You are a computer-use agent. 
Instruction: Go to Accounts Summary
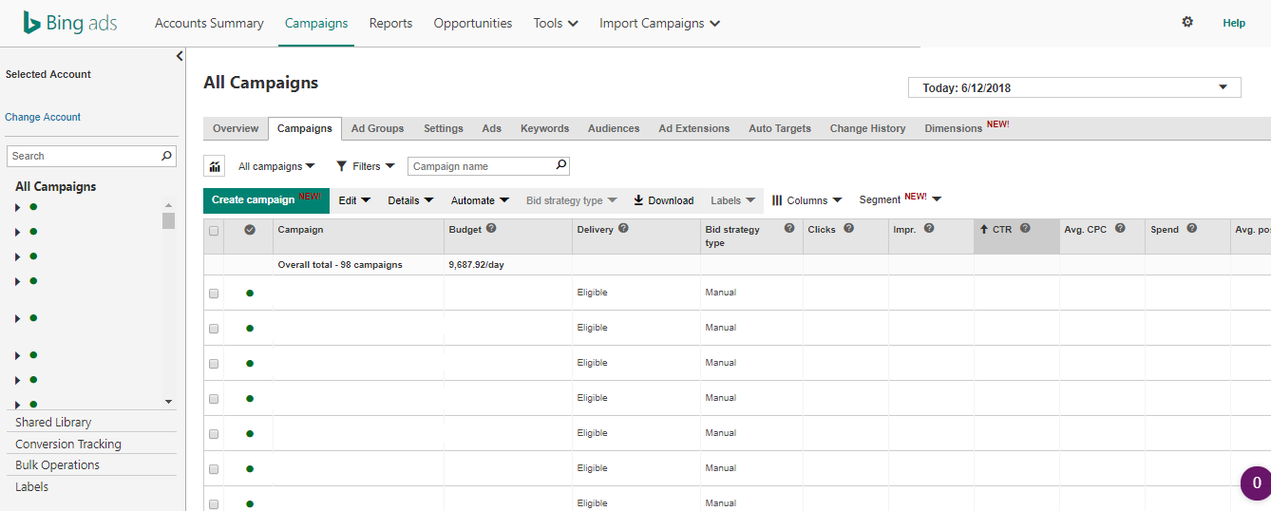coord(209,23)
